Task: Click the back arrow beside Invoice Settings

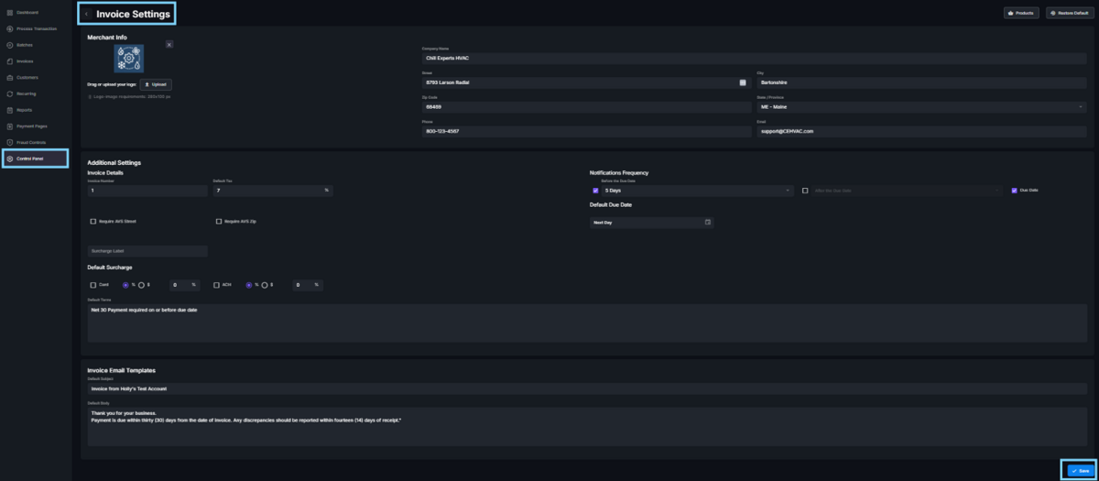Action: [87, 14]
